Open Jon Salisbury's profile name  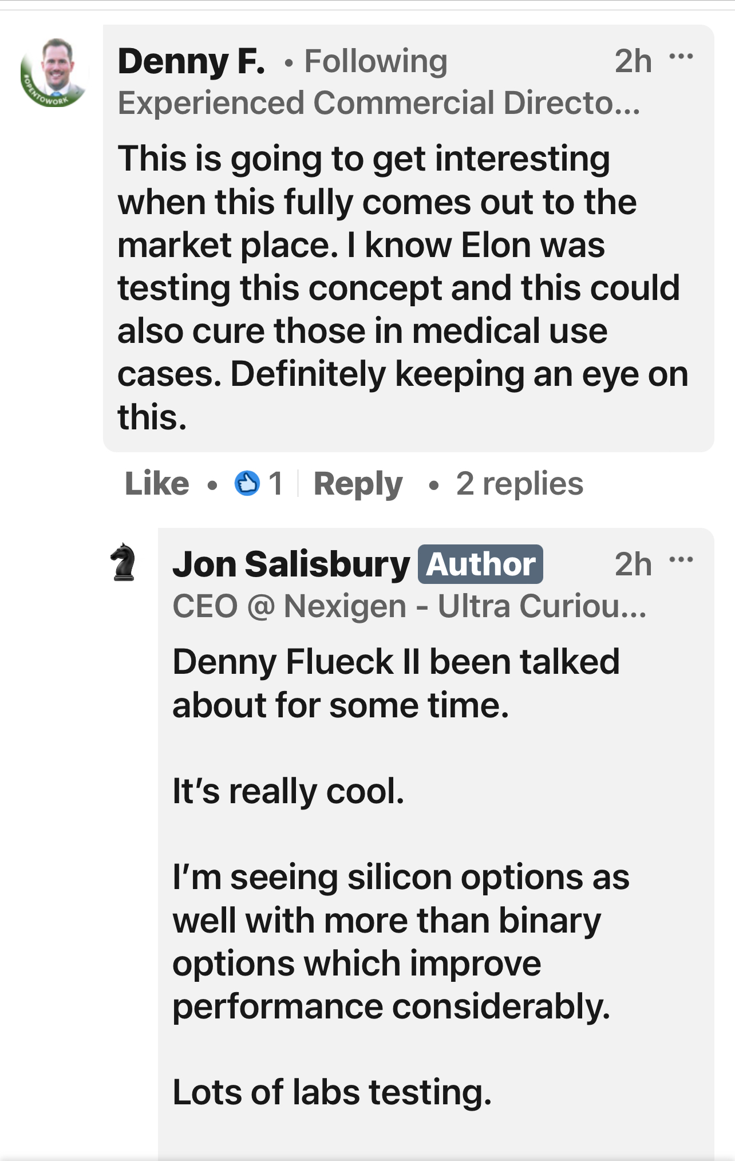pyautogui.click(x=291, y=564)
